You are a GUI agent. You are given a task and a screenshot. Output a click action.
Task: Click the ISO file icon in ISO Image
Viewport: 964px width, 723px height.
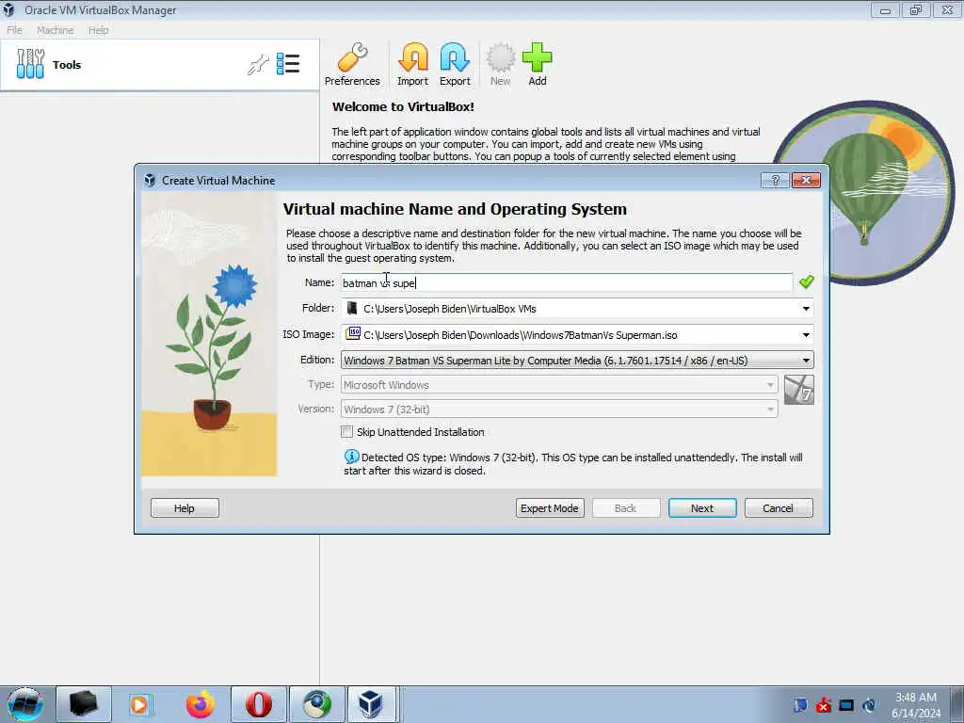coord(353,334)
